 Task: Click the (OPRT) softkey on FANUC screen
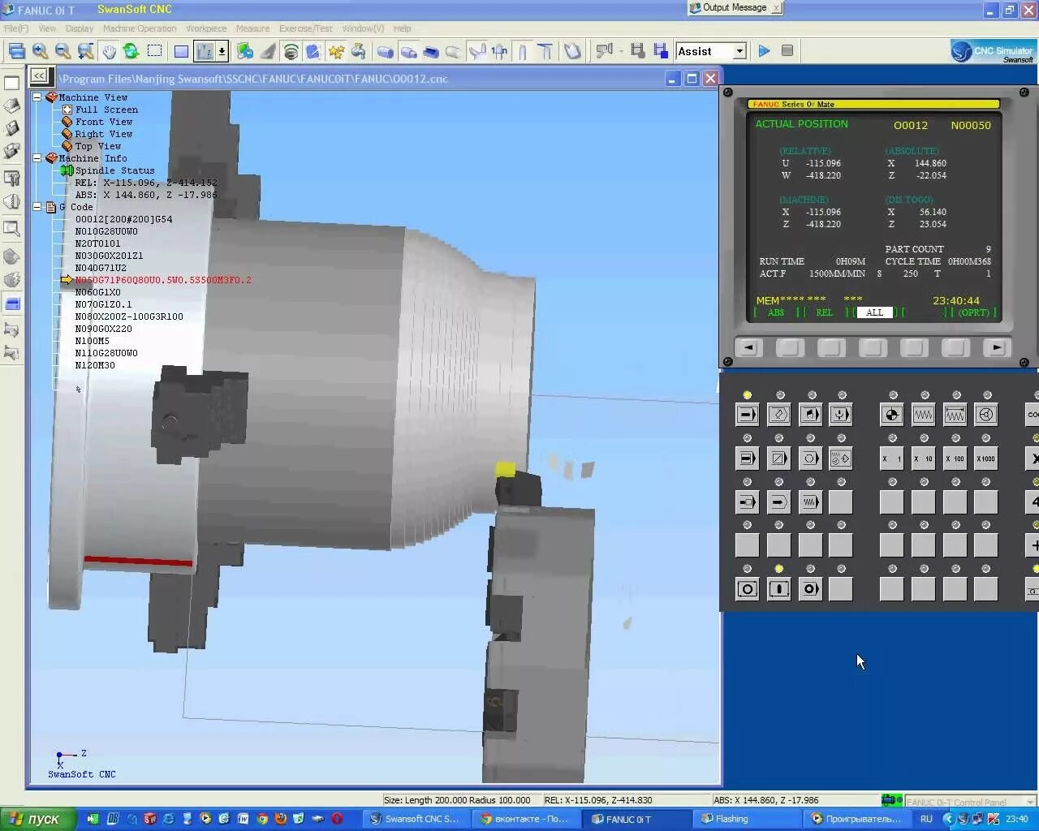(x=973, y=312)
